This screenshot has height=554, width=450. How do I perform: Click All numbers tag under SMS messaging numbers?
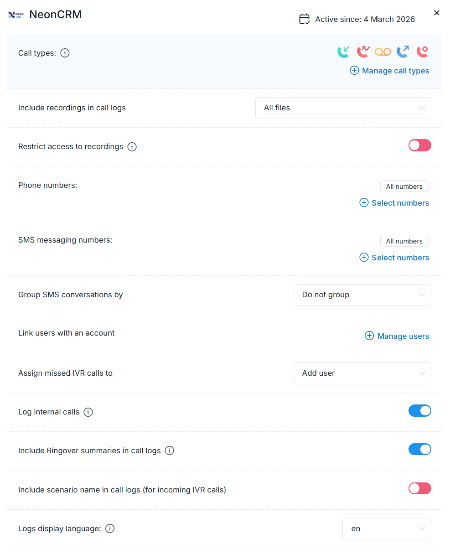click(404, 241)
